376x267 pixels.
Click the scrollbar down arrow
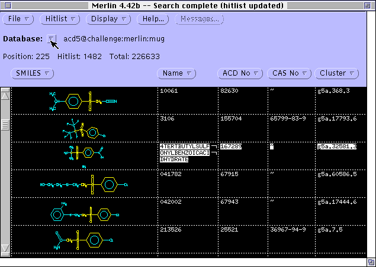[5, 248]
